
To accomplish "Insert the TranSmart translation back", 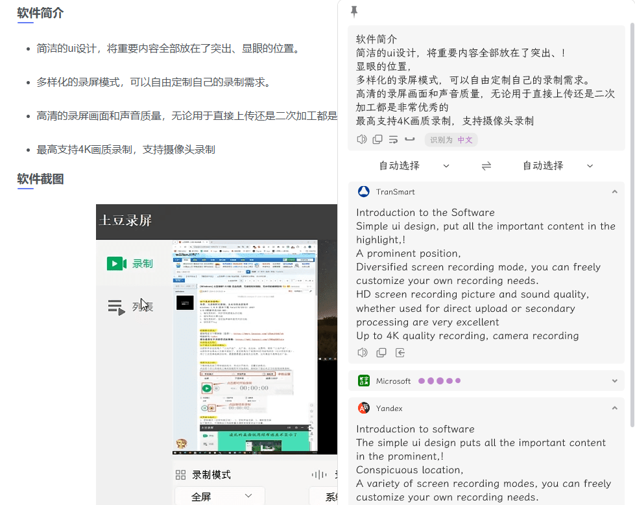I will [399, 352].
